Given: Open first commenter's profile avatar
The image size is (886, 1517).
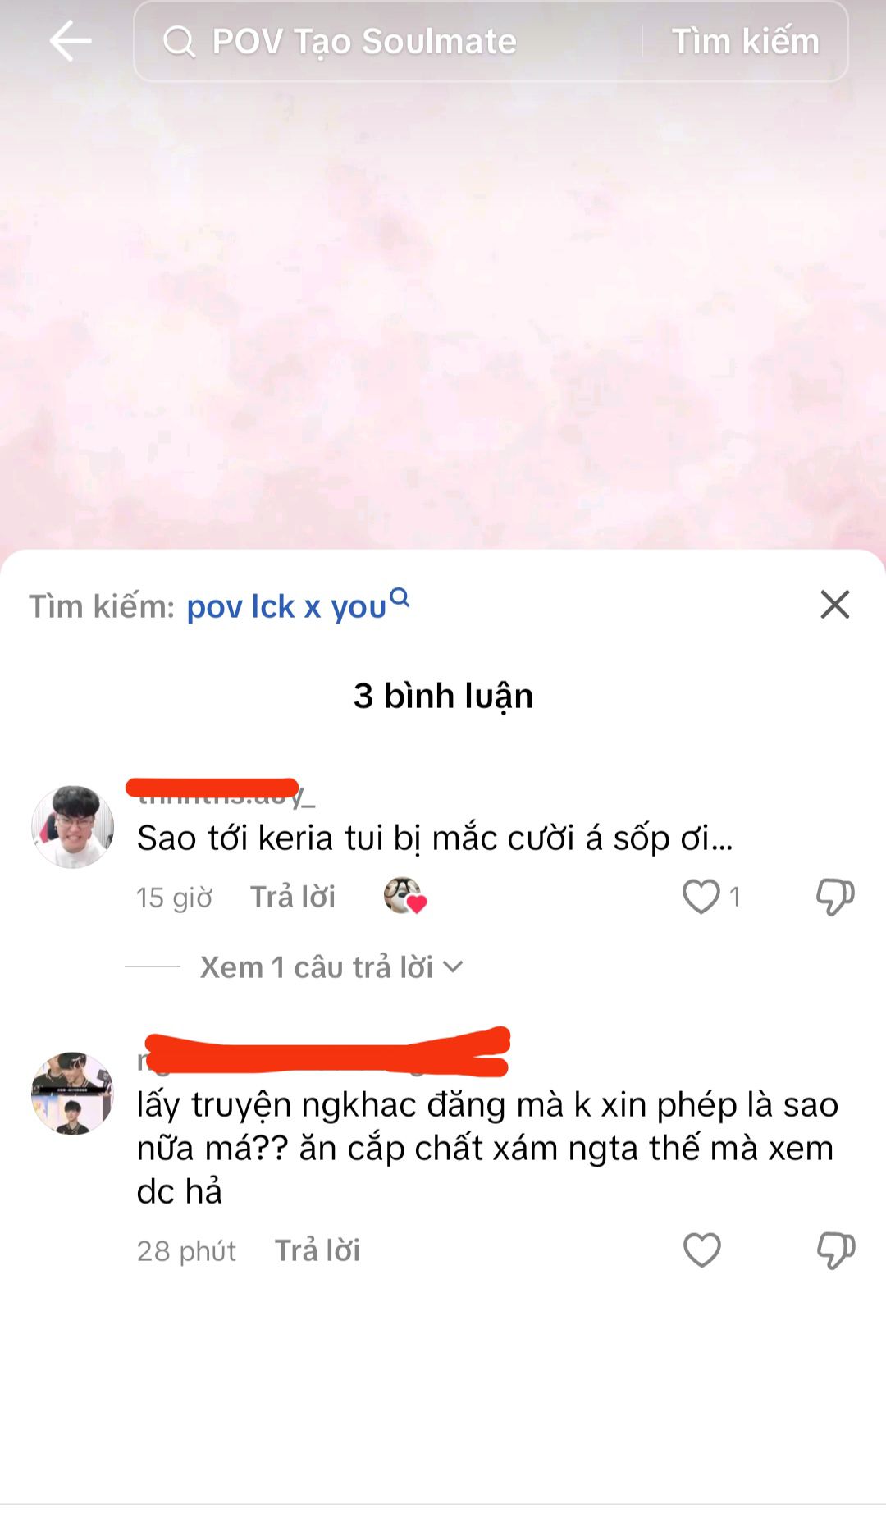Looking at the screenshot, I should [72, 826].
